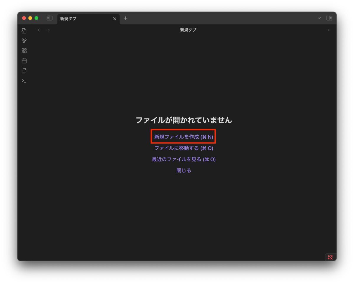Add a new tab with plus button

[x=126, y=18]
